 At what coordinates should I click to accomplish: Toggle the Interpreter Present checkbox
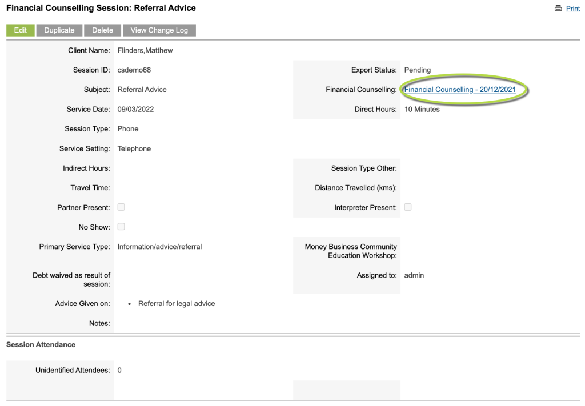(408, 207)
